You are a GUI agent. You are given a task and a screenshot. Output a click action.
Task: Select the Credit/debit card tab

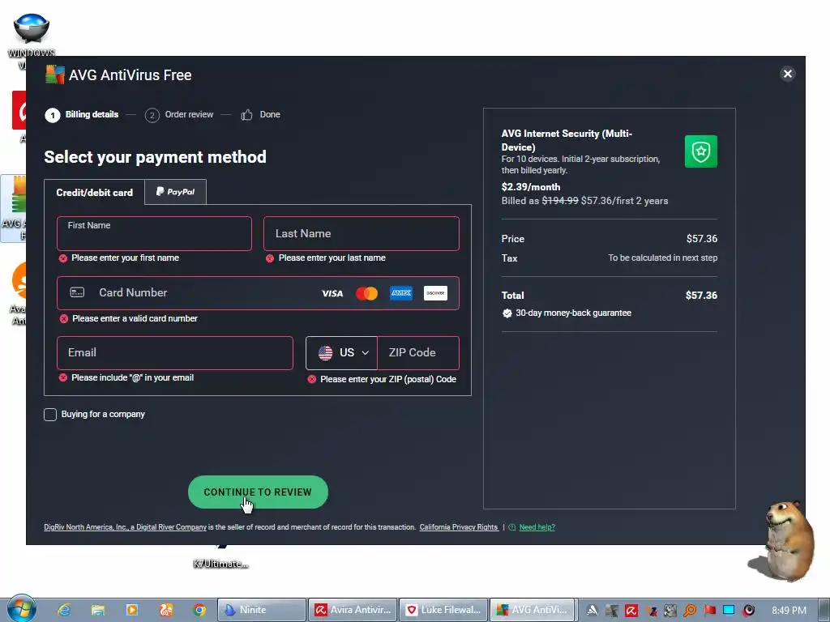click(94, 193)
